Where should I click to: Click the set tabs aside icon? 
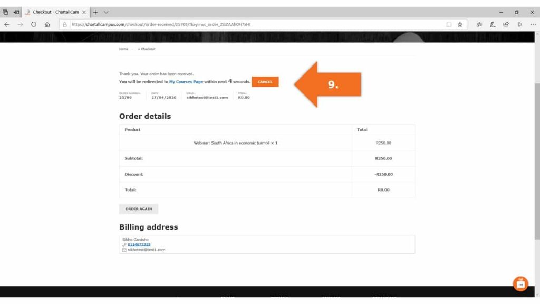click(x=16, y=12)
